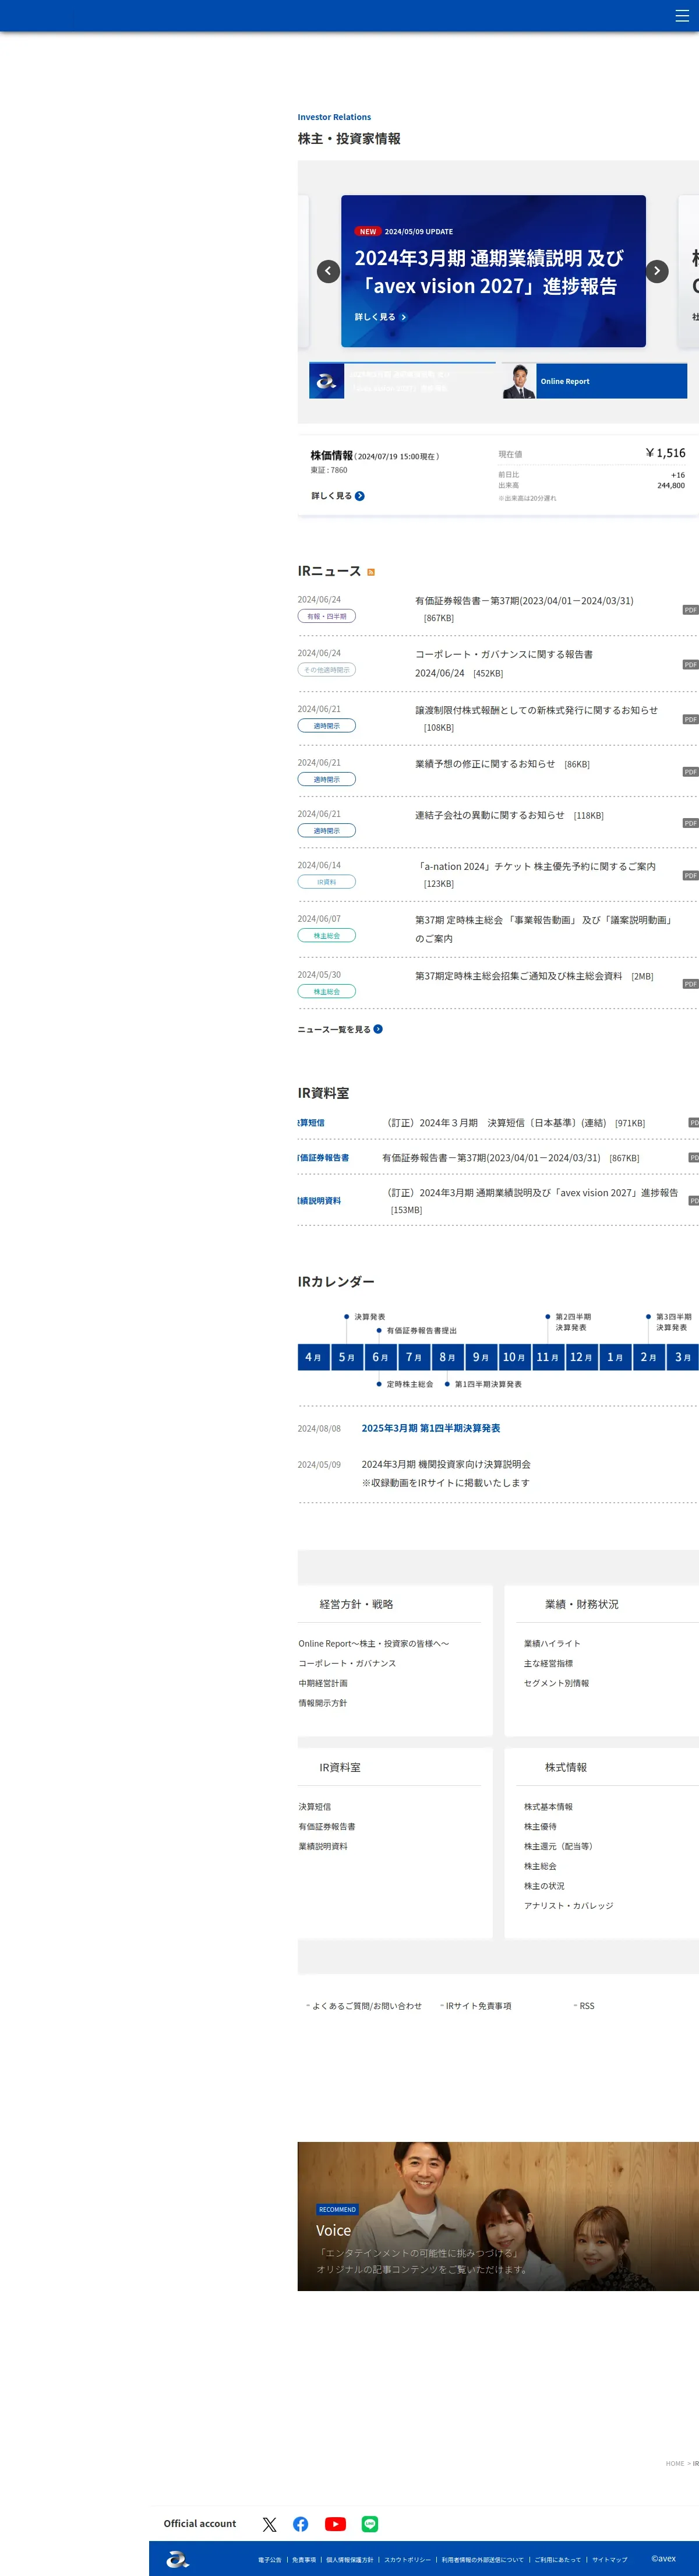Show the next carousel slide

click(x=657, y=271)
